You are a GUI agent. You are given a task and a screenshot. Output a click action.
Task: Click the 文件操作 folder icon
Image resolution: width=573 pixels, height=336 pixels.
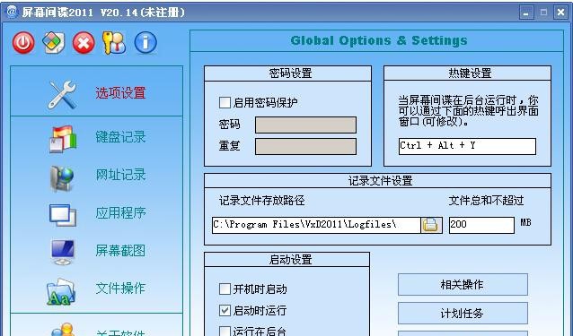(61, 291)
